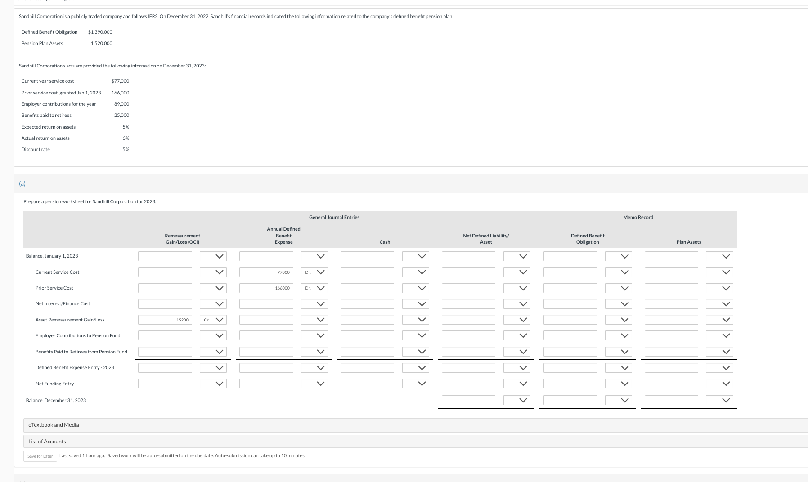Click Net Funding Entry Cash amount field
Image resolution: width=808 pixels, height=482 pixels.
[x=368, y=384]
